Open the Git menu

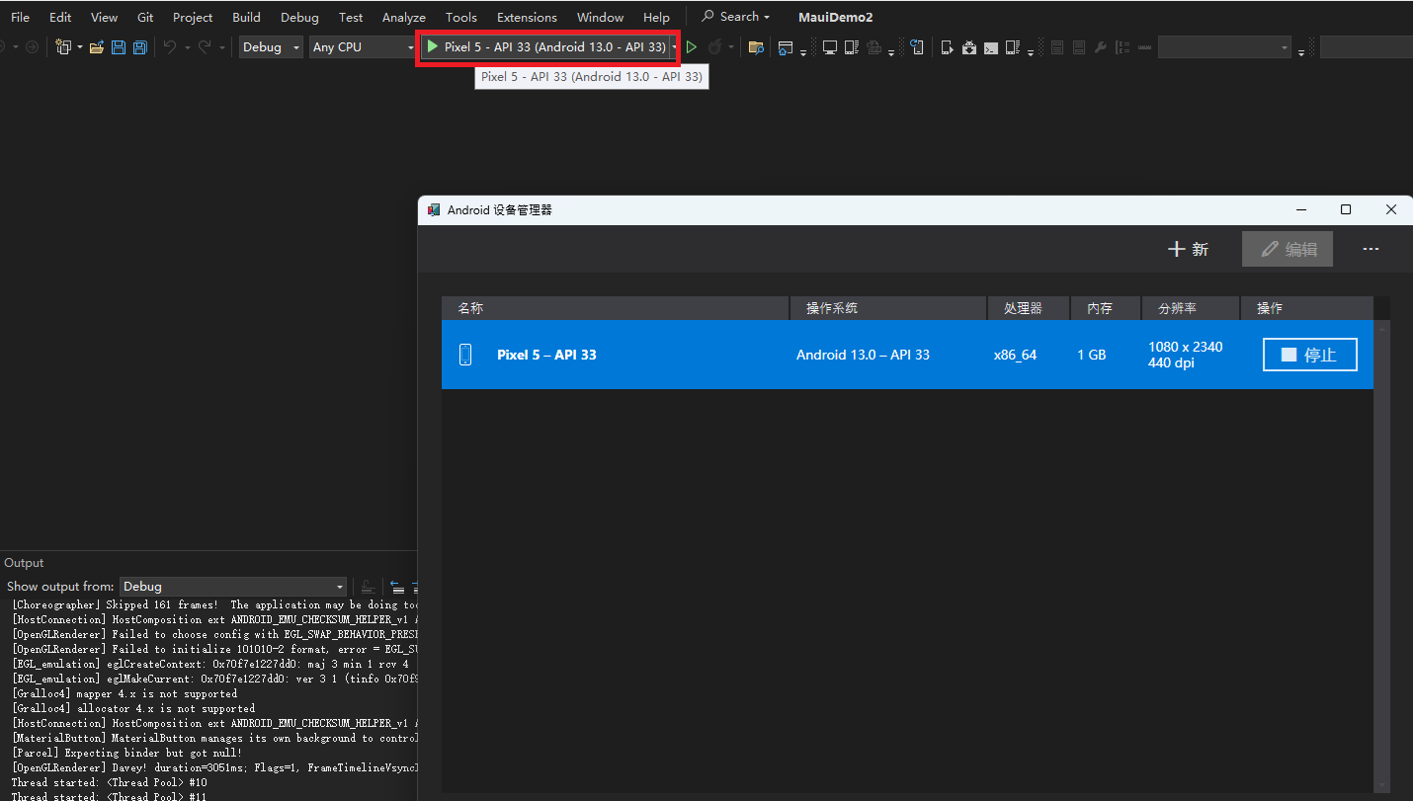[145, 17]
